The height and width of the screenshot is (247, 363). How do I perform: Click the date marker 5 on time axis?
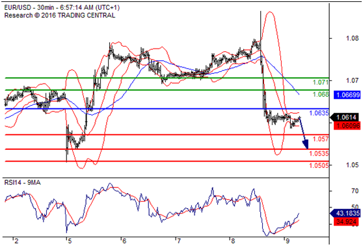click(x=70, y=241)
